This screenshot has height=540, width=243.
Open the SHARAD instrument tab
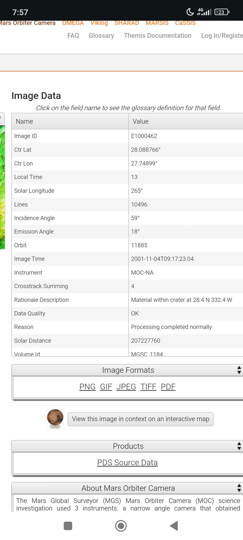127,23
